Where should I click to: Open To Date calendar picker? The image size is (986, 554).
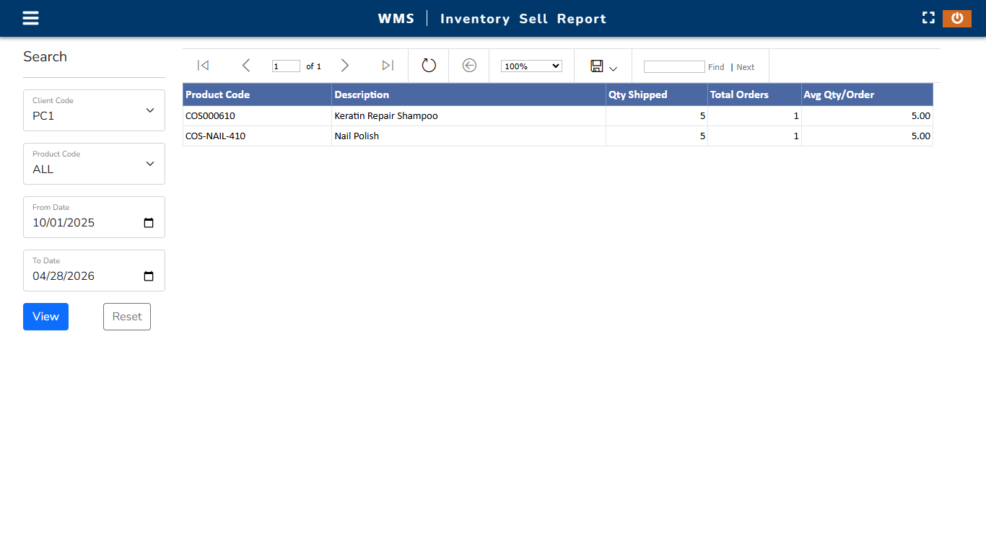[x=149, y=276]
